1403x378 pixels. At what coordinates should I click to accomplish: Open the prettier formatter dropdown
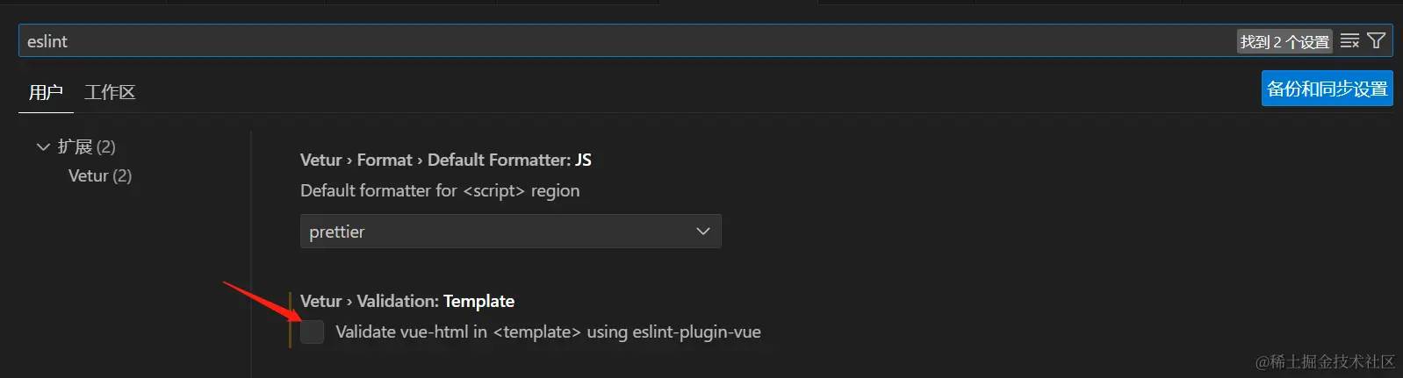[x=510, y=232]
